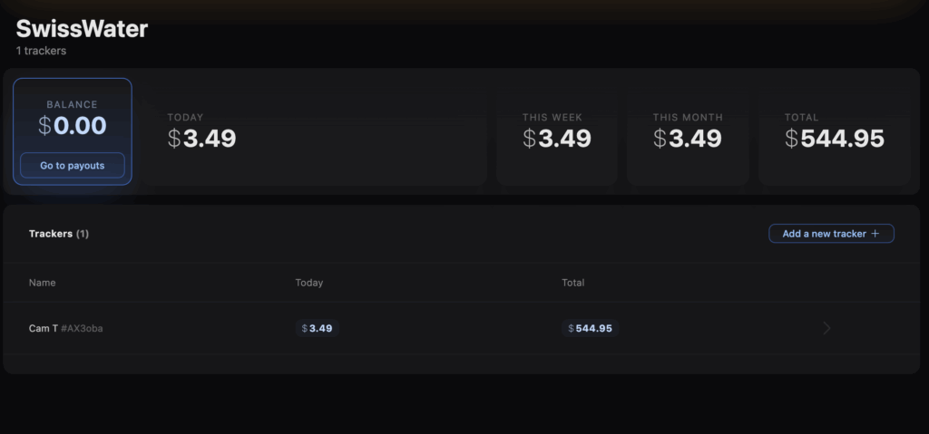Select the THIS MONTH earnings card

click(688, 131)
